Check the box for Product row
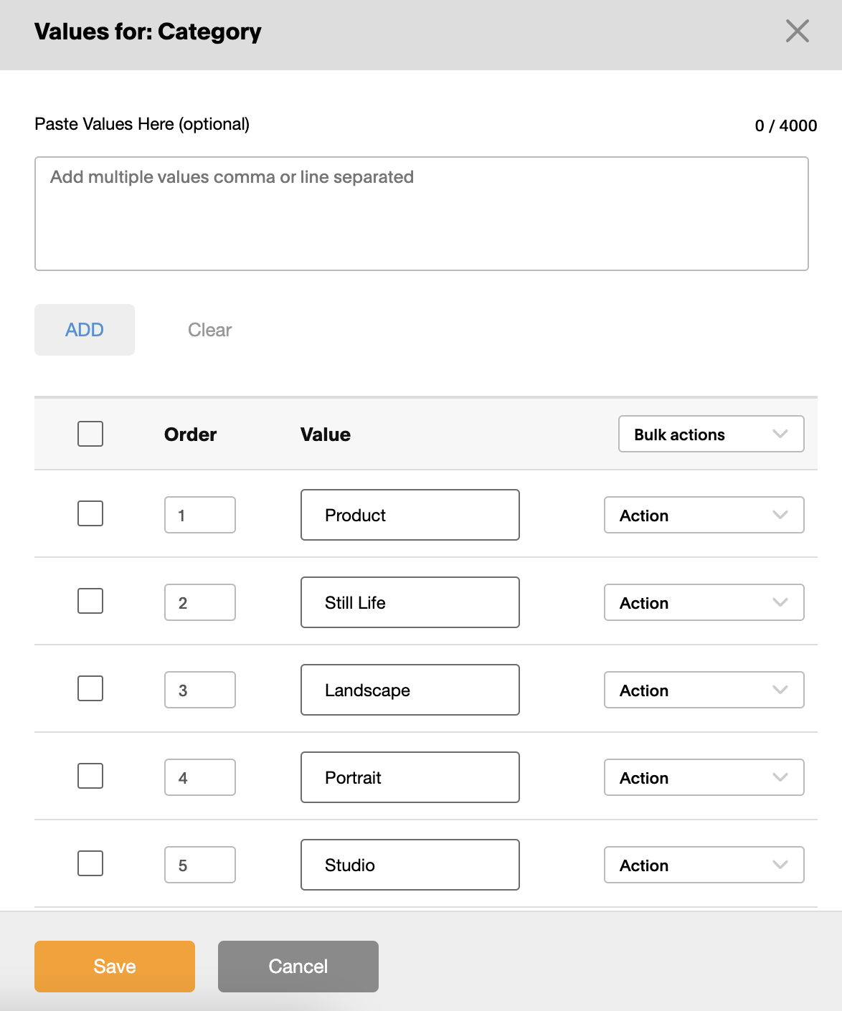 pyautogui.click(x=90, y=513)
